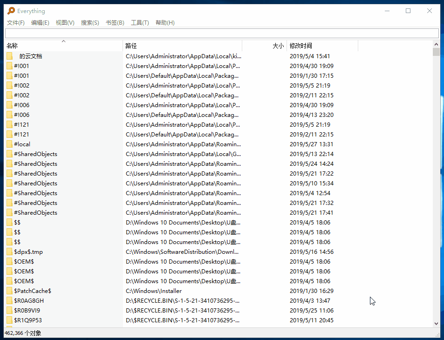Click the date 2019/5/4 15:41
The height and width of the screenshot is (340, 444).
[x=310, y=56]
